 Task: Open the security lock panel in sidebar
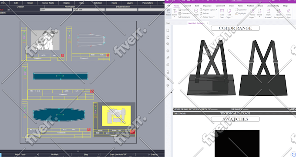click(168, 65)
